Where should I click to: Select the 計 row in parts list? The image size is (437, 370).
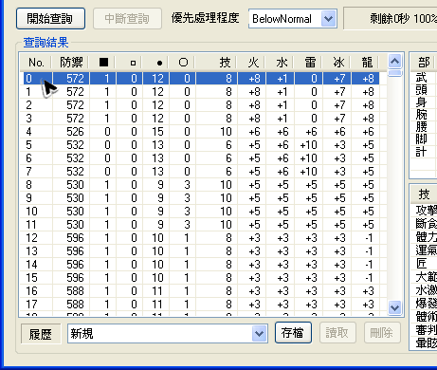424,152
